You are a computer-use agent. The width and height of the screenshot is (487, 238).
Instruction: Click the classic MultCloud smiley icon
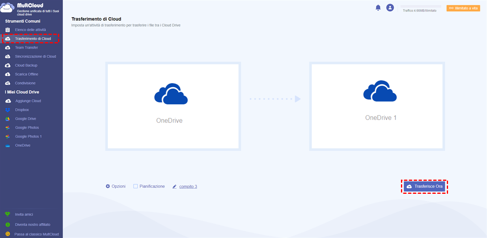point(7,234)
